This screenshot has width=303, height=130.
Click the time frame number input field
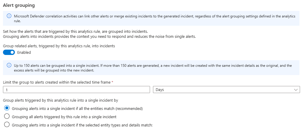(76, 90)
